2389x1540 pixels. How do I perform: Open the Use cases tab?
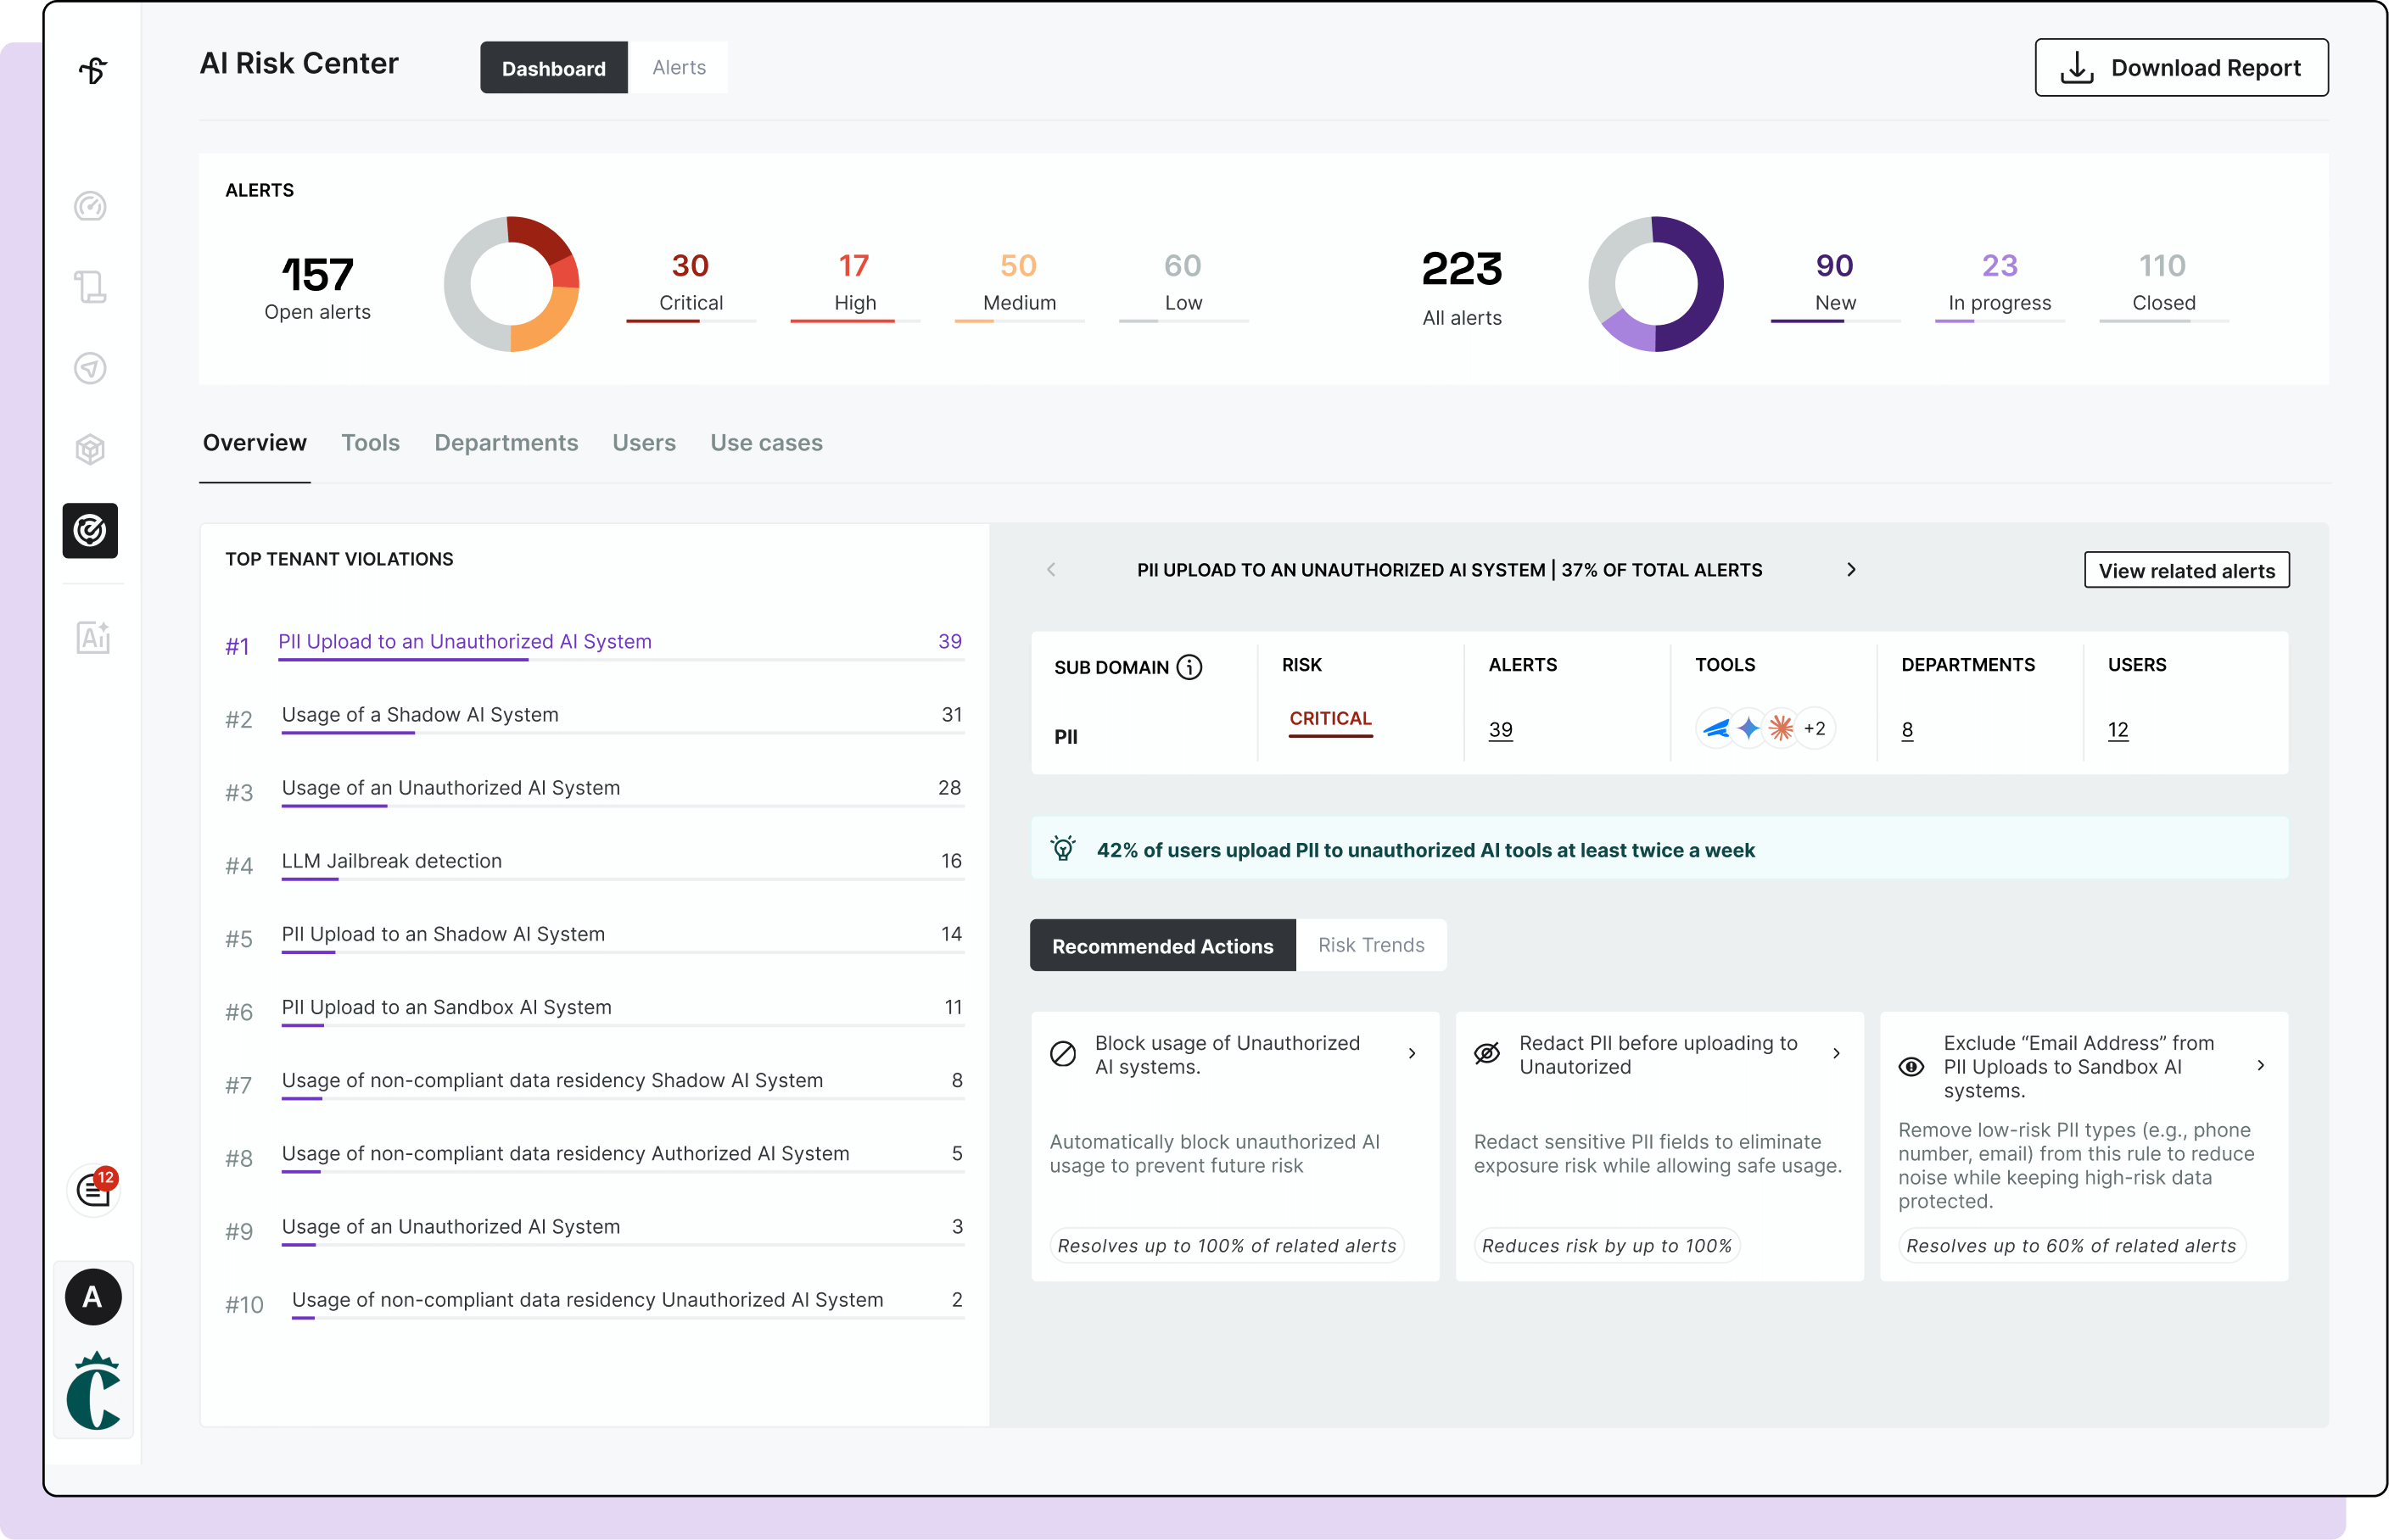(766, 443)
